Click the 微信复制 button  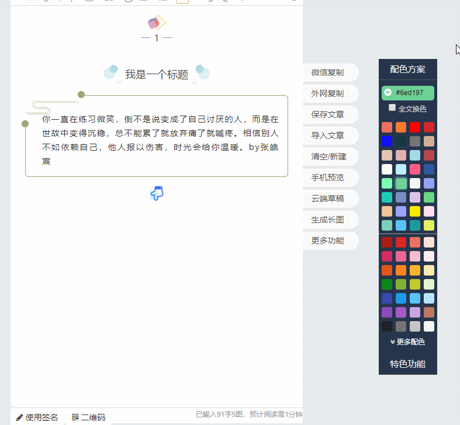coord(328,73)
